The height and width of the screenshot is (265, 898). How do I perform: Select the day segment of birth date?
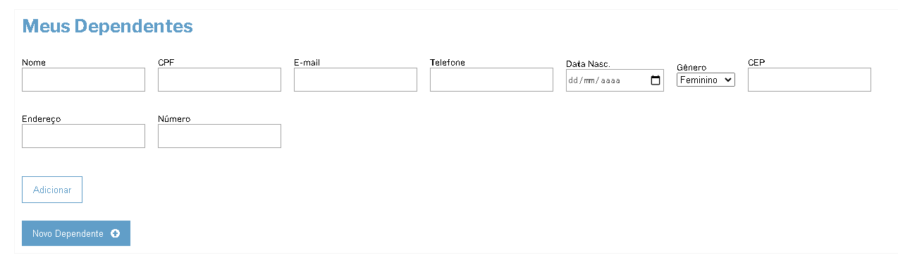click(x=573, y=80)
